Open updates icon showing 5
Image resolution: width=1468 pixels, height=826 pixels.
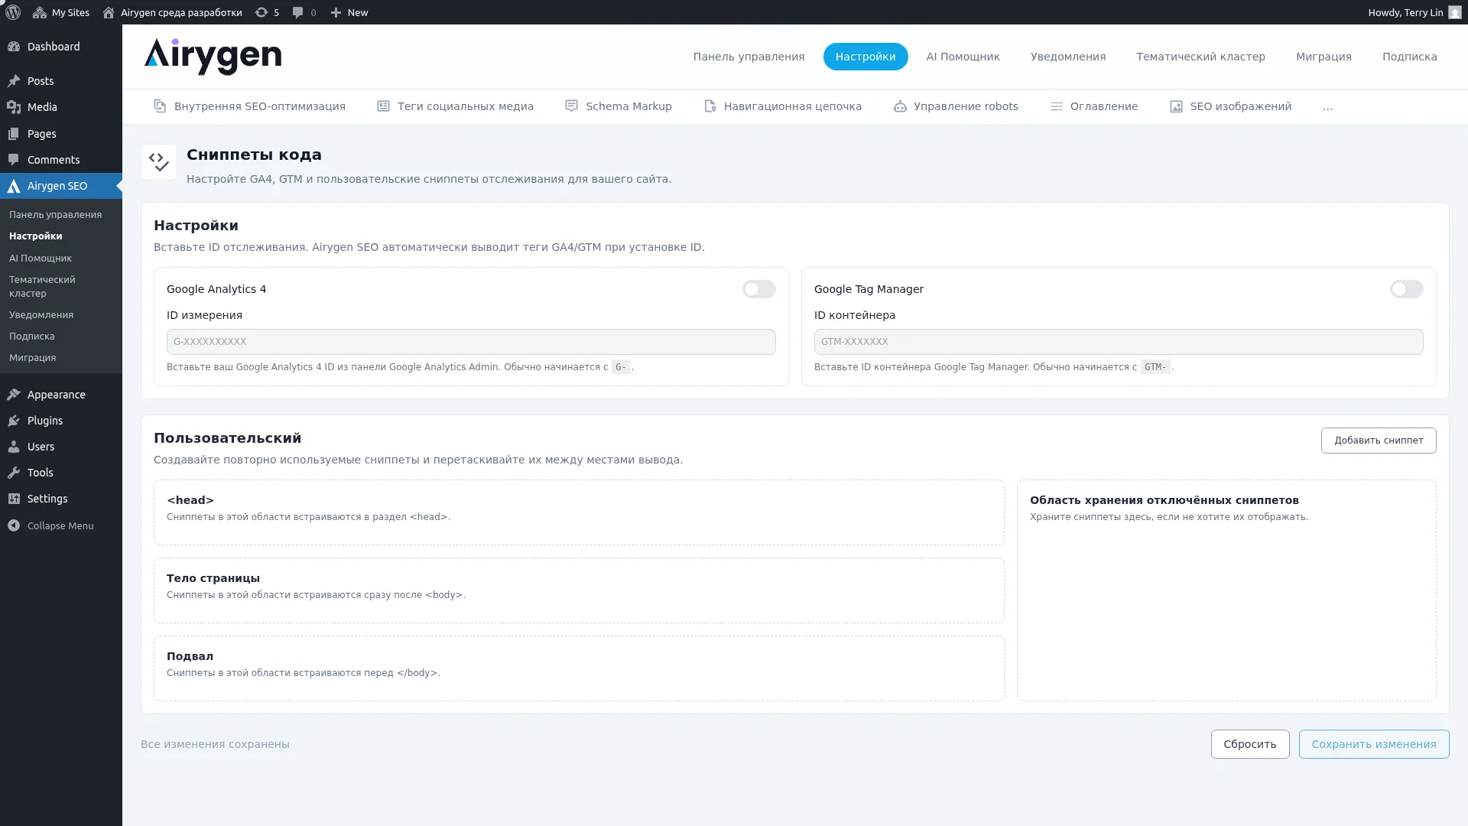point(267,12)
